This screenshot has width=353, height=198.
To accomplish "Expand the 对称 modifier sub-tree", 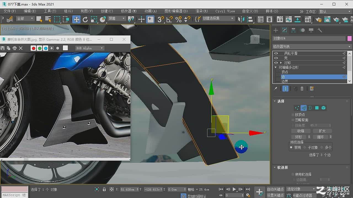I will (x=281, y=63).
